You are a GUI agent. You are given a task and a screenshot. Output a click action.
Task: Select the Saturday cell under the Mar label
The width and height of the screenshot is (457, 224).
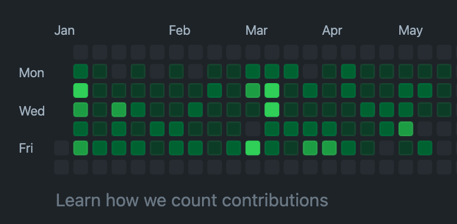tap(253, 167)
